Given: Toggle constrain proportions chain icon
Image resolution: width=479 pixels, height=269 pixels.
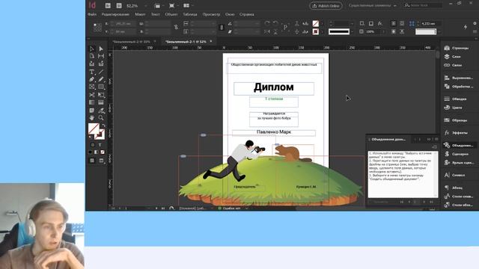Looking at the screenshot, I should pos(177,28).
